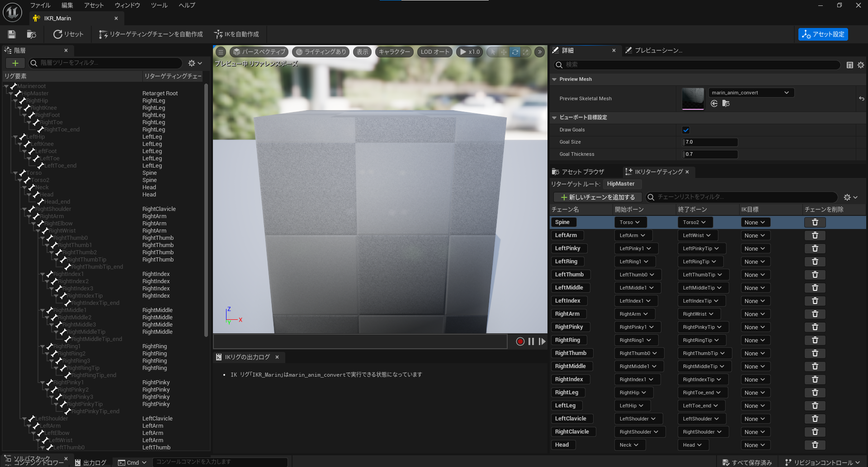
Task: Click 新しいチェーンを追加する button
Action: tap(598, 197)
